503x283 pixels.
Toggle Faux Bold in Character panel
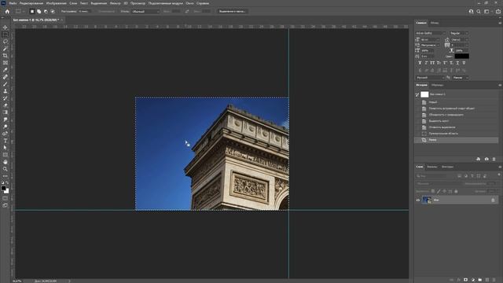(x=420, y=63)
